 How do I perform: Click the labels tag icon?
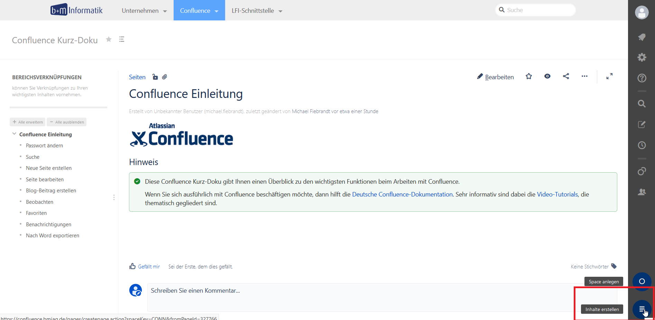point(614,266)
